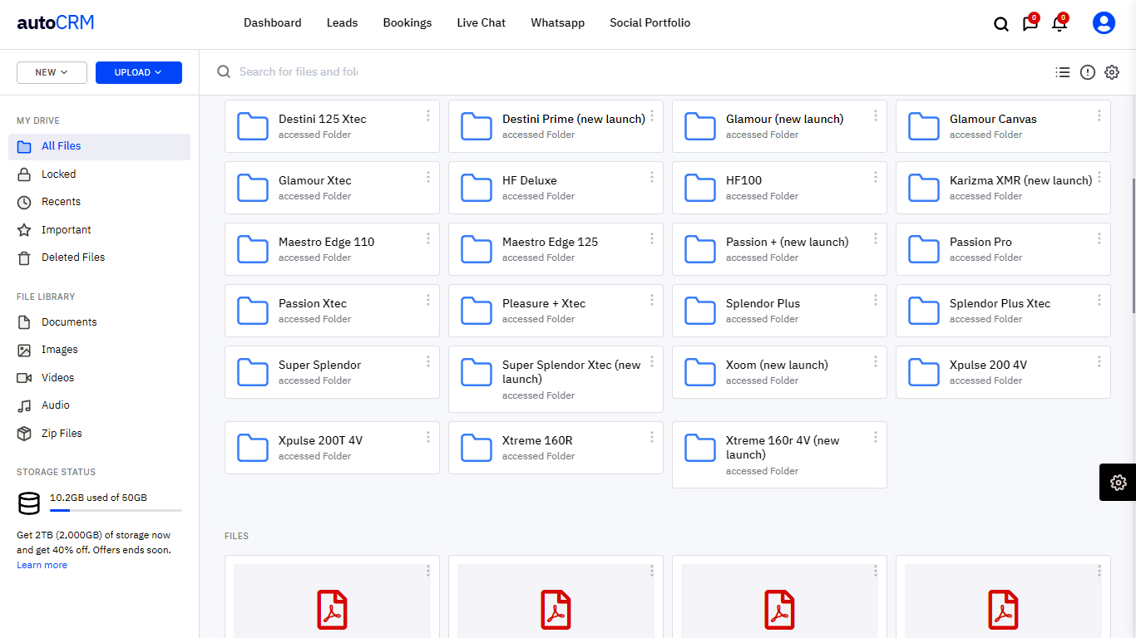Click the Learn more storage link
1136x638 pixels.
(42, 565)
